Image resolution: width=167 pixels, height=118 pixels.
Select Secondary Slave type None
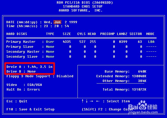coord(50,56)
